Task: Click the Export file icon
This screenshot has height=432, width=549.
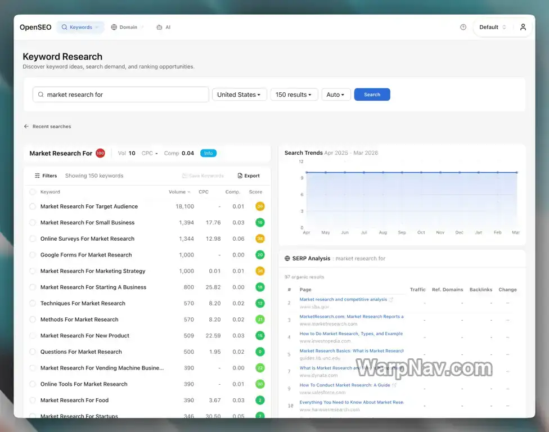Action: click(240, 175)
